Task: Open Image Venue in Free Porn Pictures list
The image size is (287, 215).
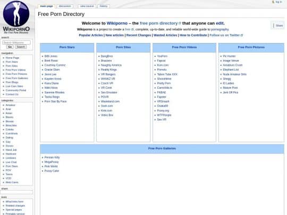Action: tap(231, 61)
